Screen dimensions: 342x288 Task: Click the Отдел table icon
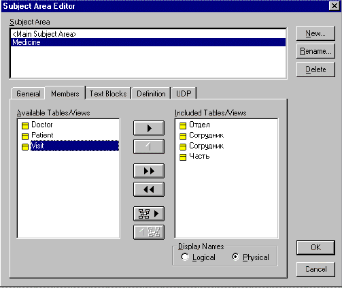tap(183, 125)
